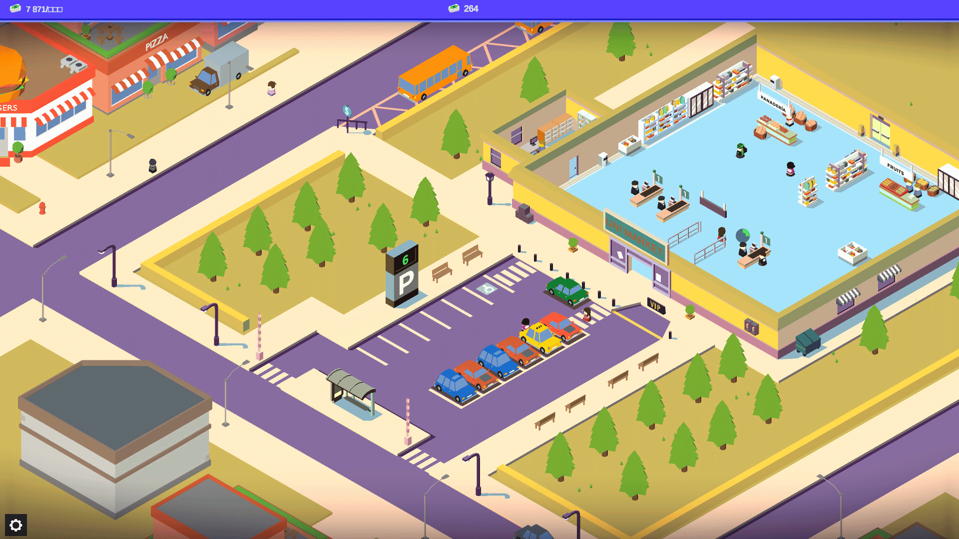Click the red fire hydrant
The image size is (959, 539).
tap(42, 208)
